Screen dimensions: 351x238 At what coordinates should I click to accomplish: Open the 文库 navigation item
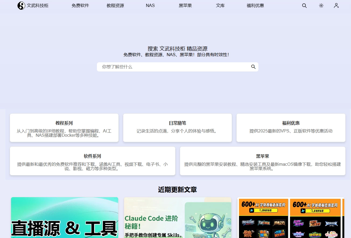[220, 5]
